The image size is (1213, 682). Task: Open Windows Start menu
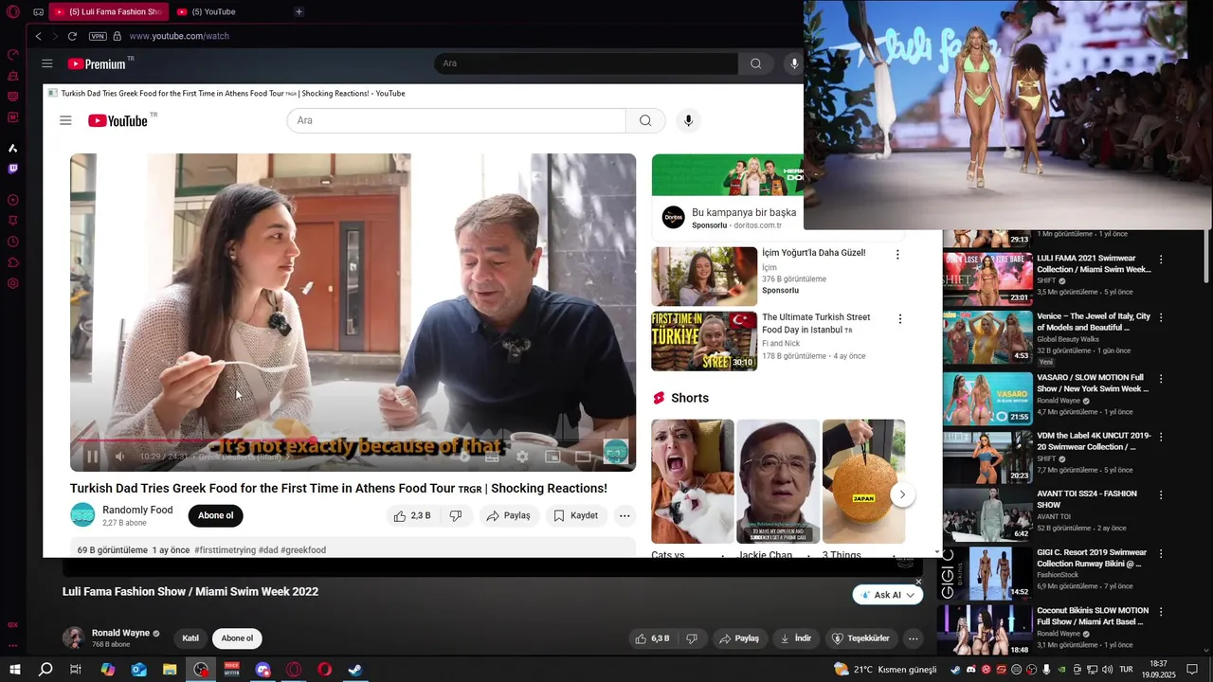[x=14, y=670]
